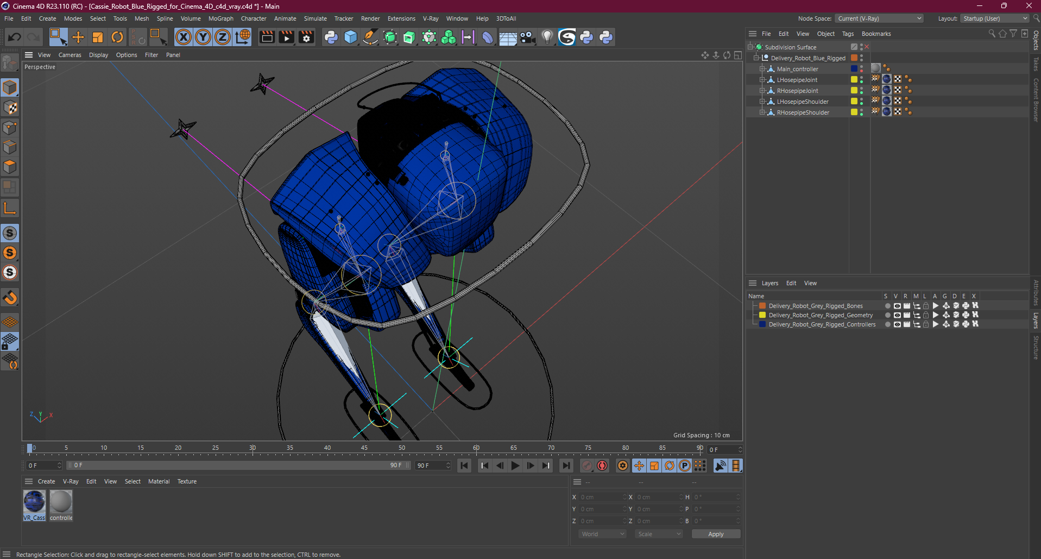This screenshot has height=559, width=1041.
Task: Go to start of animation
Action: (464, 466)
